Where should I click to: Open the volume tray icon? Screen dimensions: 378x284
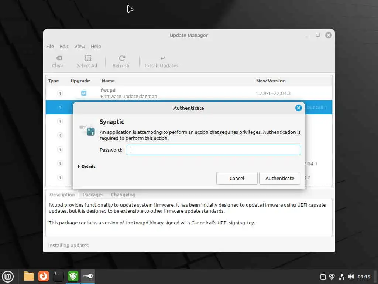[x=351, y=277]
